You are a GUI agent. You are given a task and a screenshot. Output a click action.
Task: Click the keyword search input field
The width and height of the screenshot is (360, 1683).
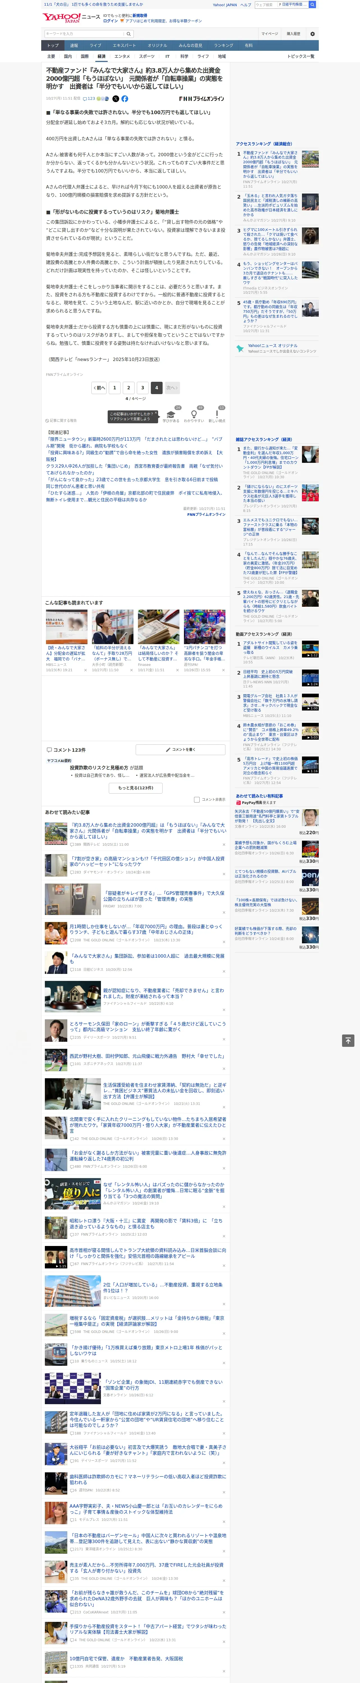pos(84,34)
